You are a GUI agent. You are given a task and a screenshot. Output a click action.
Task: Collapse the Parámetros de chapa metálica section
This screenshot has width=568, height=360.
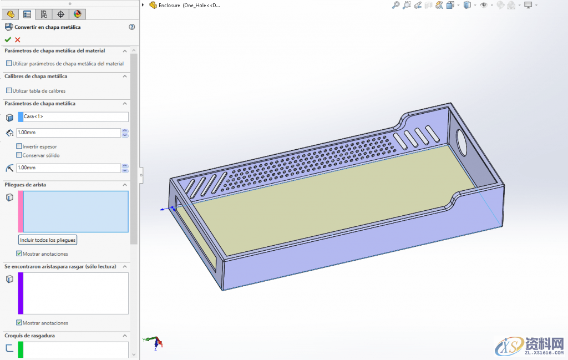(125, 104)
